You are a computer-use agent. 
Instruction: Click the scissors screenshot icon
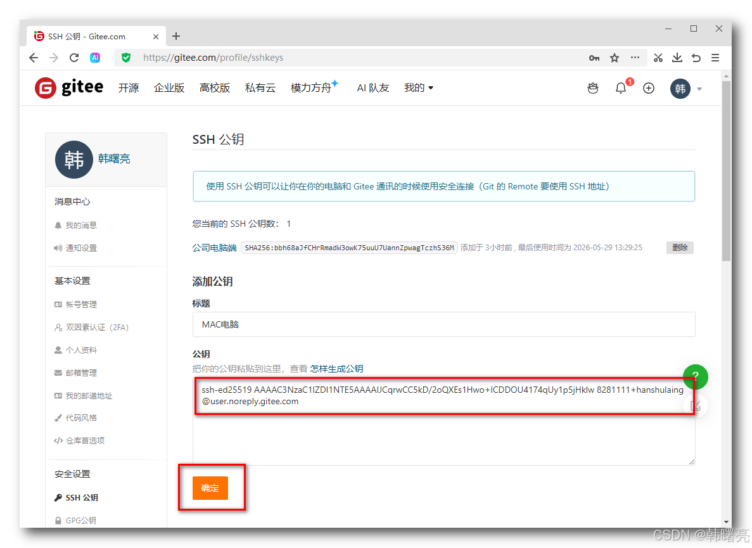(x=658, y=58)
